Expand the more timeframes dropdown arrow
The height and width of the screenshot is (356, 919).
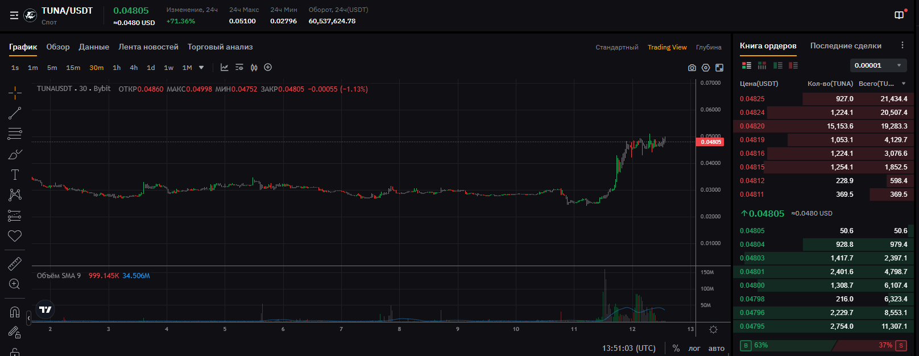pos(201,67)
